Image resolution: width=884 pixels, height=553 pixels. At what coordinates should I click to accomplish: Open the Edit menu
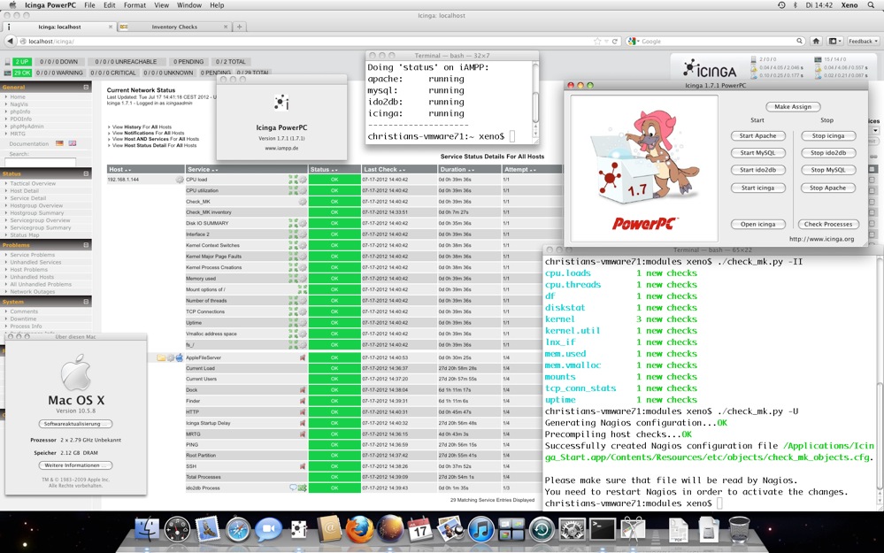tap(110, 5)
